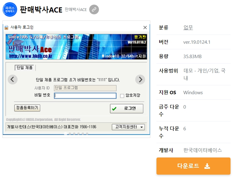The image size is (233, 178).
Task: Jump to the last carousel dot
Action: [x=87, y=134]
